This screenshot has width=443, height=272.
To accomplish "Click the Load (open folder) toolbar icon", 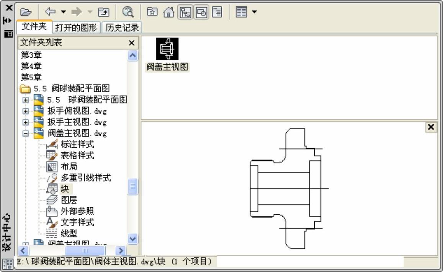I will [26, 12].
